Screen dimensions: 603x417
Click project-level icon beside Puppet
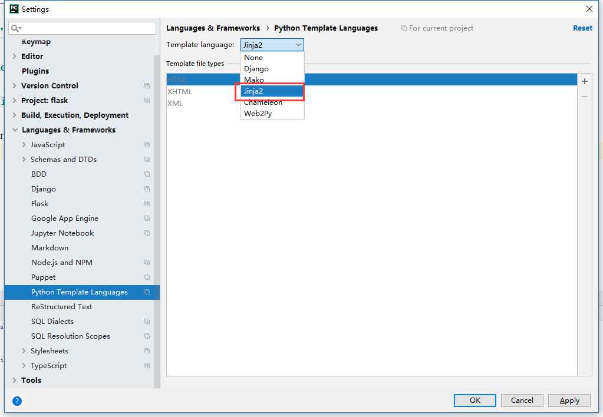pos(147,277)
